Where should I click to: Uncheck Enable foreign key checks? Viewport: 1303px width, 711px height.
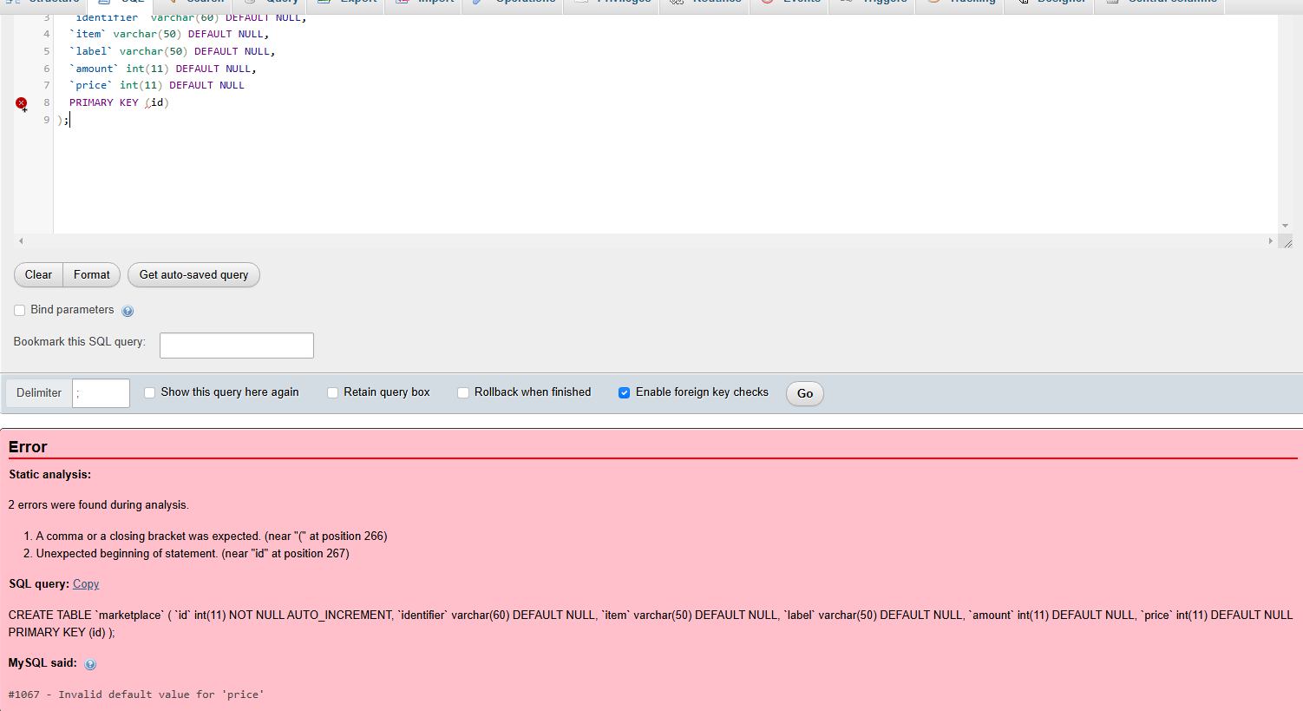[624, 392]
